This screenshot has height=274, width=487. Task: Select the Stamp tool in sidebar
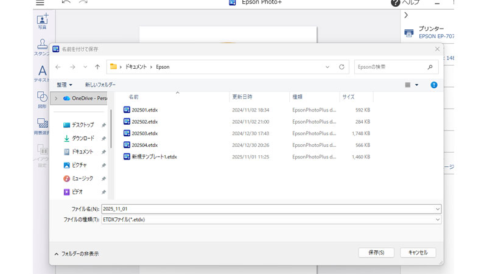(x=42, y=45)
